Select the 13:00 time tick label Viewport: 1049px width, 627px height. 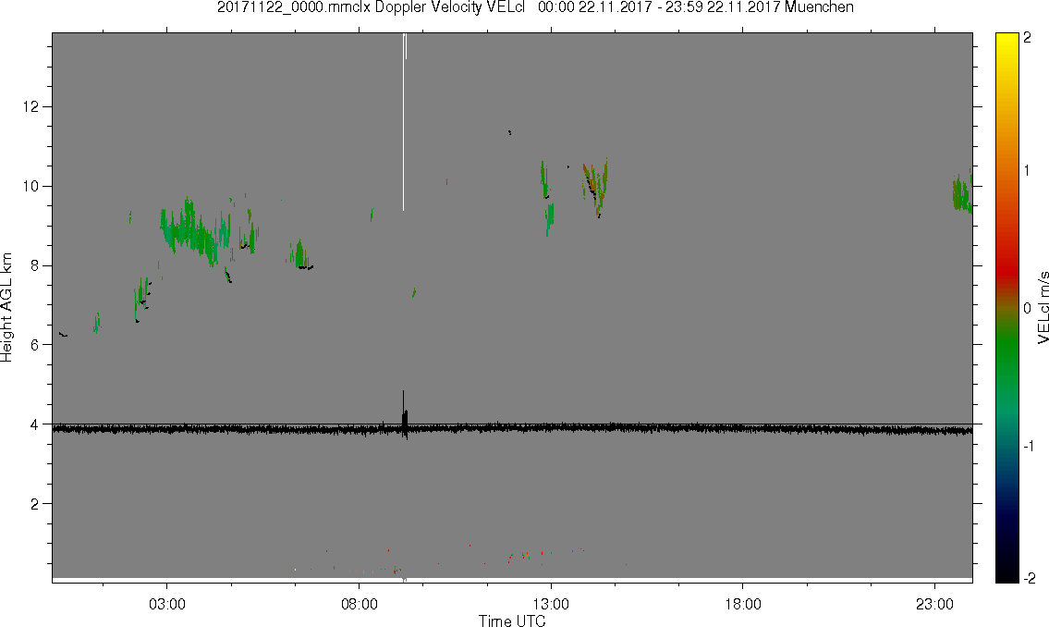(x=551, y=604)
